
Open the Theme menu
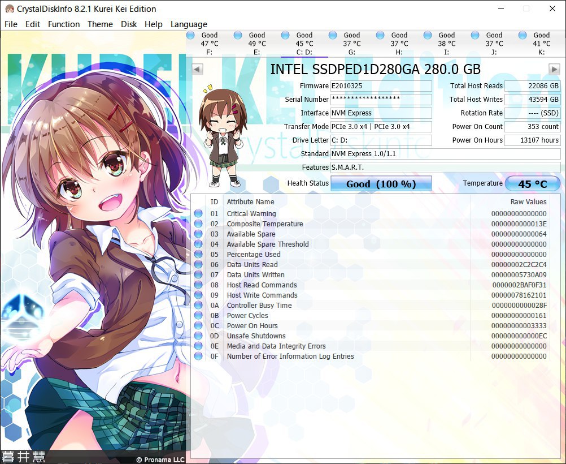(100, 24)
